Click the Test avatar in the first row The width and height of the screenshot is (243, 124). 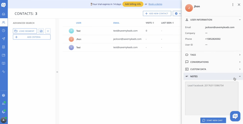71,31
